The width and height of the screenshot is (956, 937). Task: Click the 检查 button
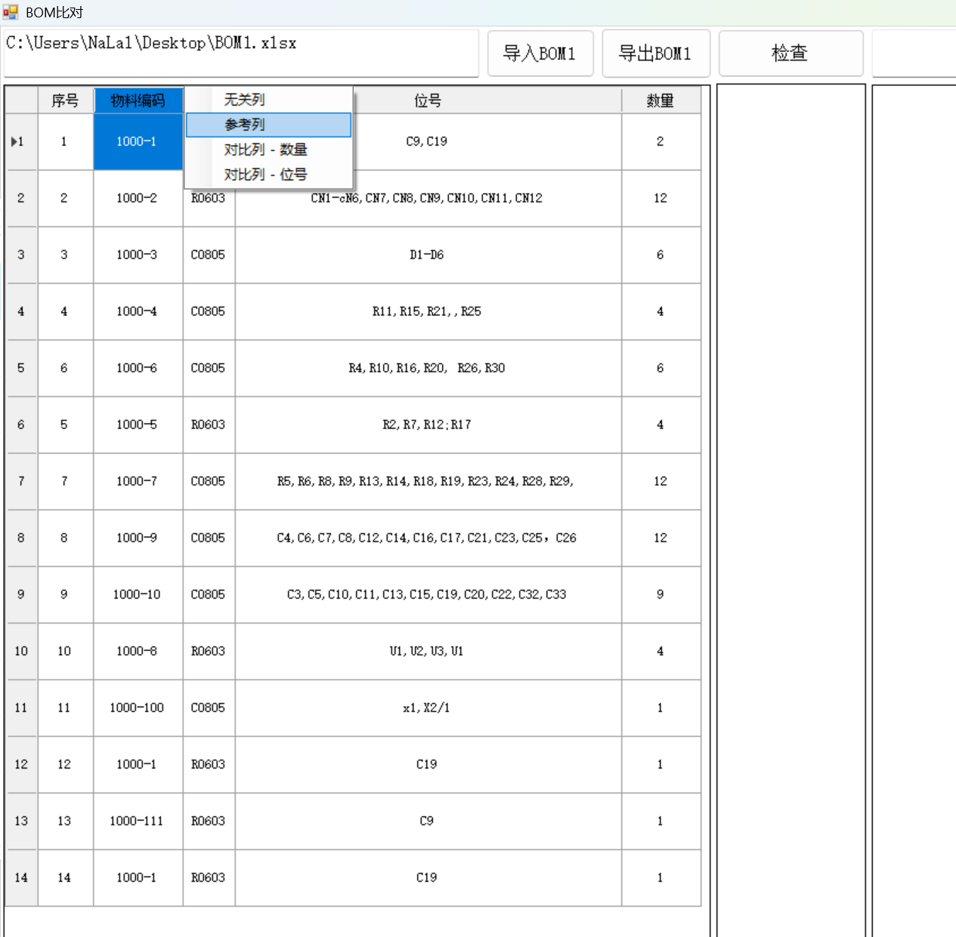coord(790,54)
